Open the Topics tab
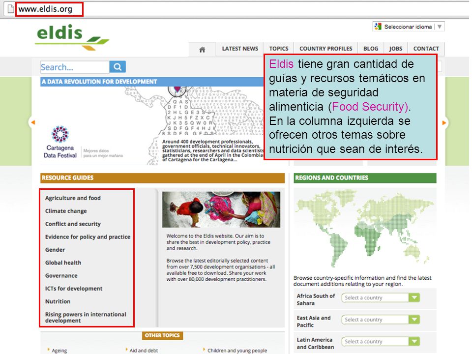The width and height of the screenshot is (472, 354). coord(279,49)
